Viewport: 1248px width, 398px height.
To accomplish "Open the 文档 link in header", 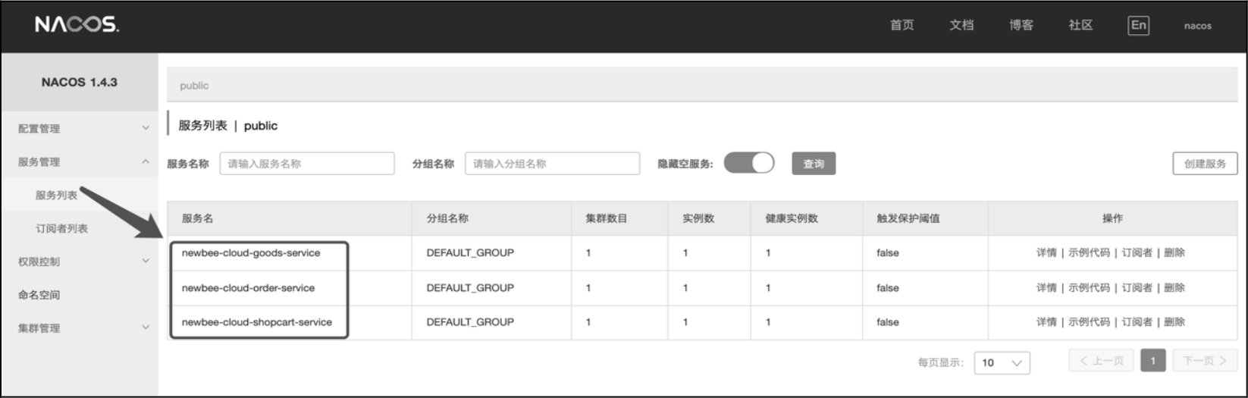I will 961,25.
